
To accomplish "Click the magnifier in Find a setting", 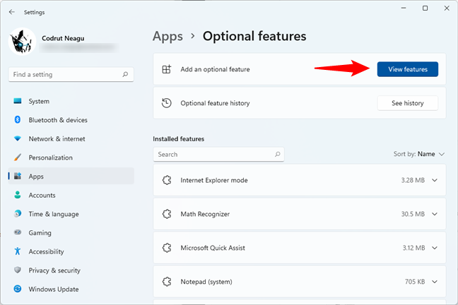I will tap(125, 74).
